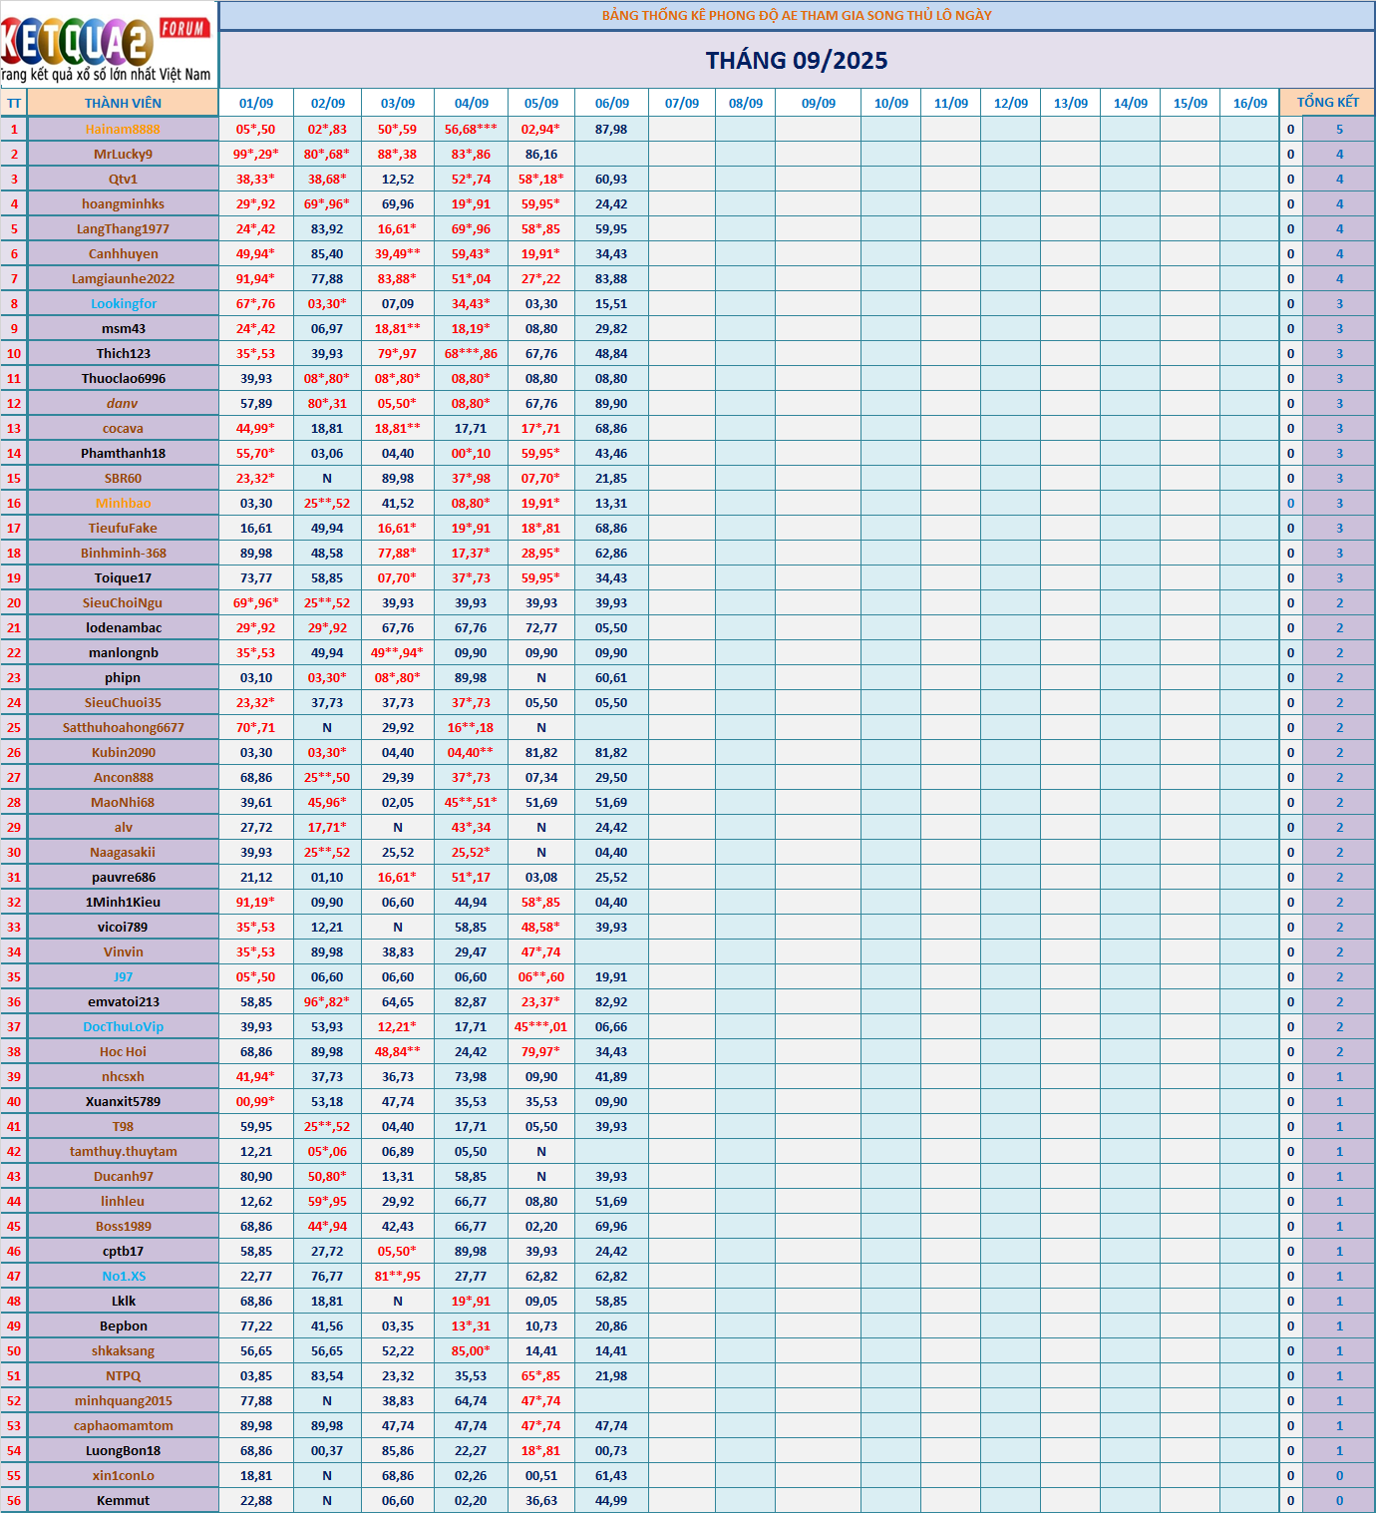Screen dimensions: 1376x1513
Task: Select the cell 48,84** in Hoc Hoi's row
Action: (x=398, y=1051)
